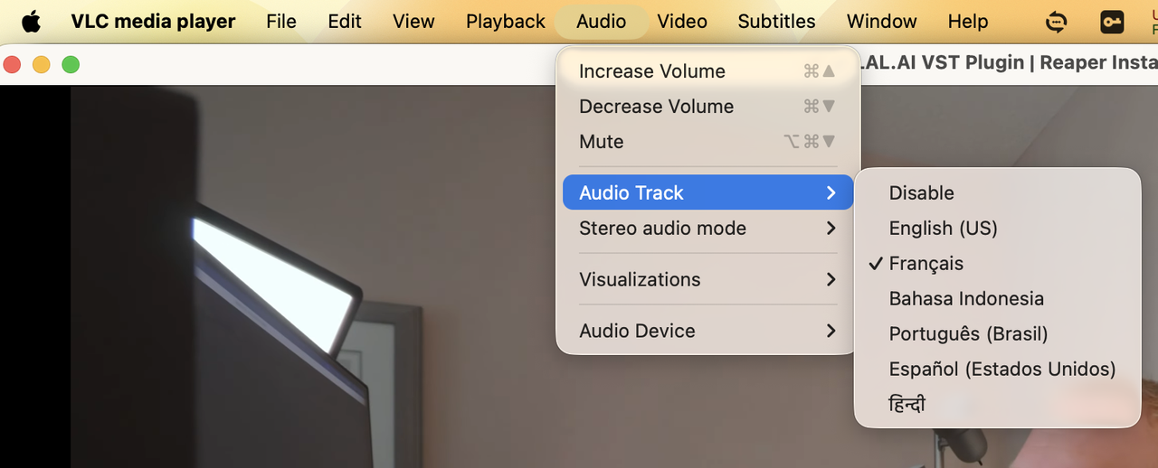Image resolution: width=1158 pixels, height=468 pixels.
Task: Open the Apple menu icon
Action: (x=31, y=21)
